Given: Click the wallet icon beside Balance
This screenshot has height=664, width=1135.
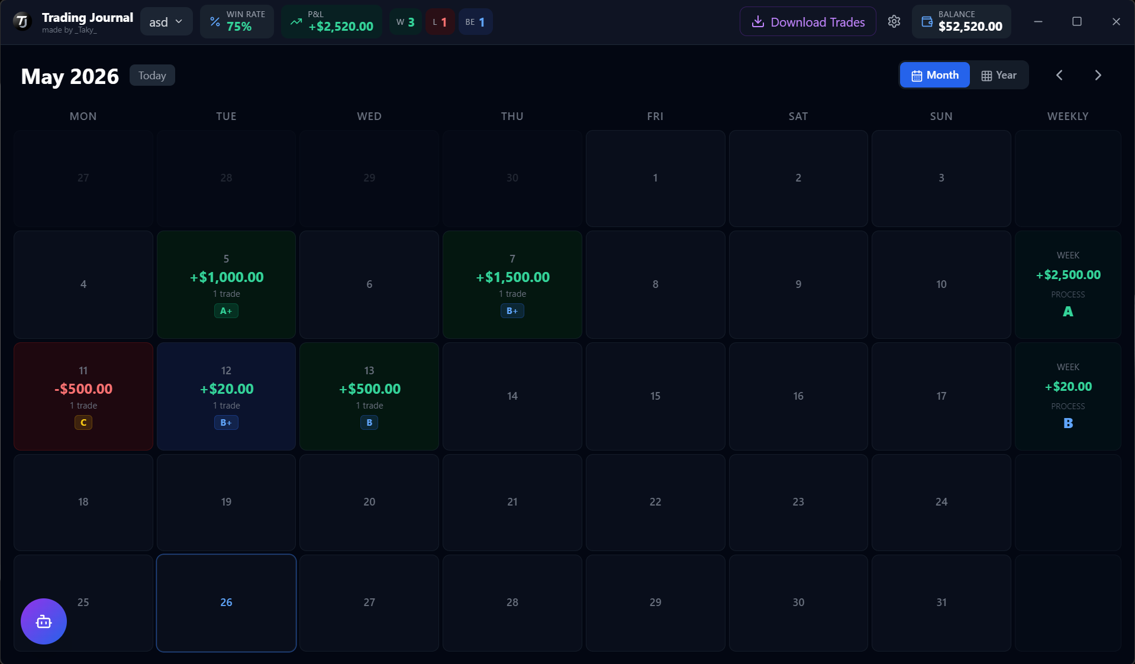Looking at the screenshot, I should pyautogui.click(x=927, y=22).
